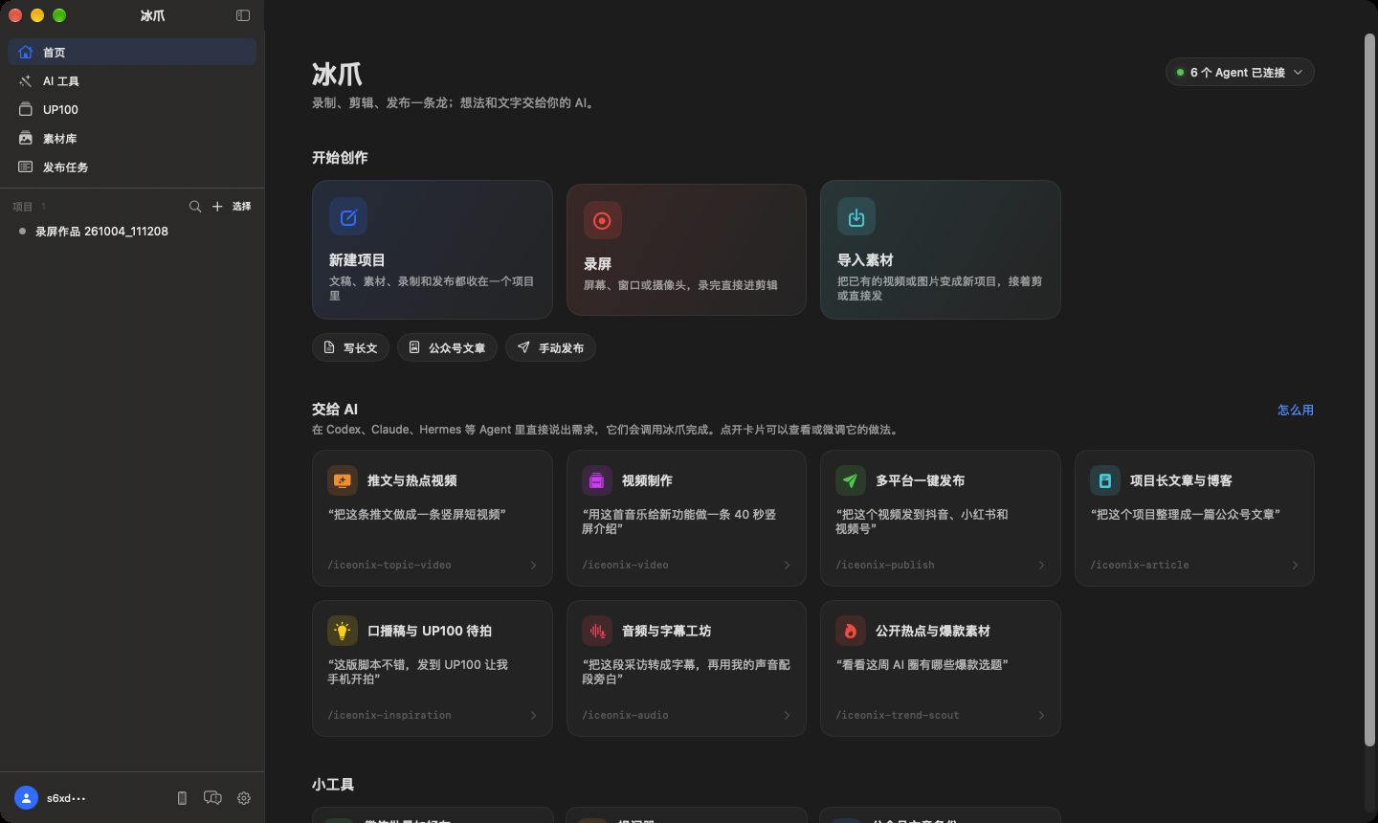Click text 屏幕、窗口或摄像头，录完直接进剪辑
Screen dimensions: 1378x823
pyautogui.click(x=680, y=284)
